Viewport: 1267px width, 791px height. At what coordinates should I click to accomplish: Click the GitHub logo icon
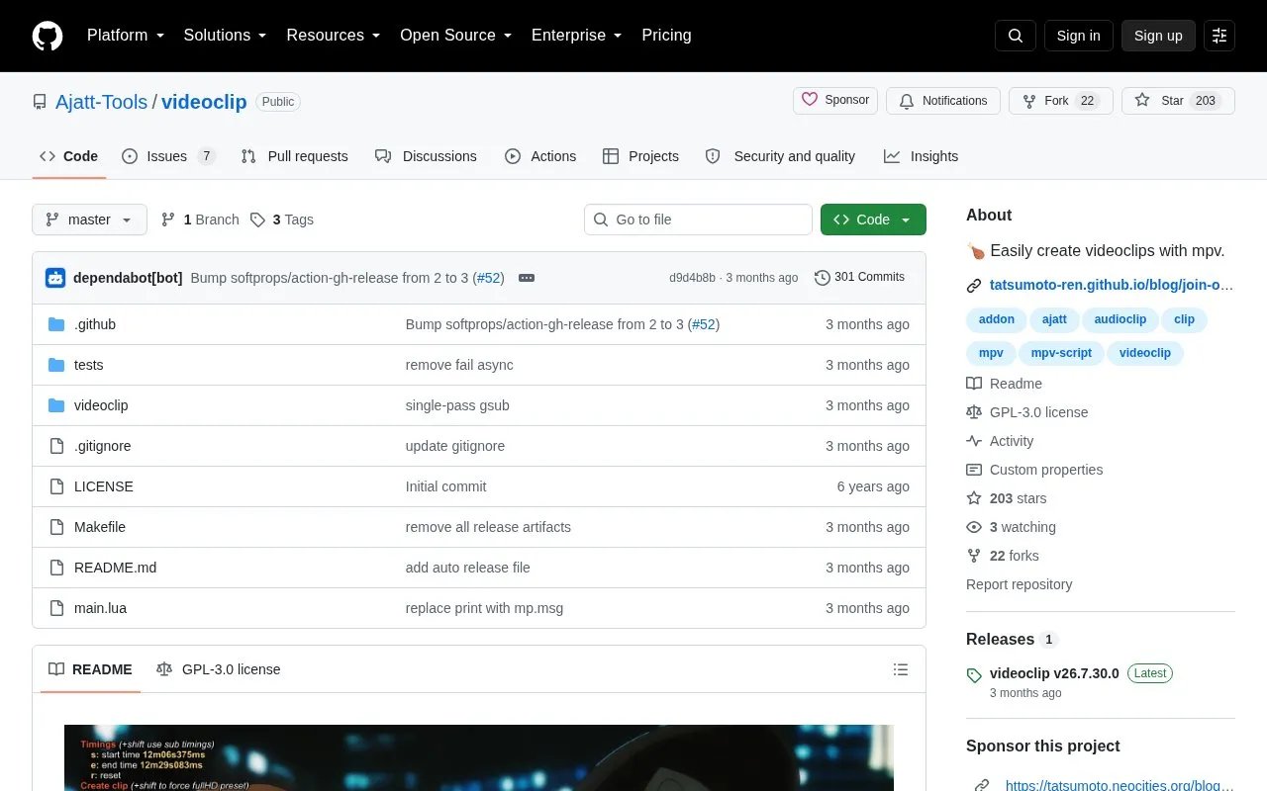(x=48, y=36)
